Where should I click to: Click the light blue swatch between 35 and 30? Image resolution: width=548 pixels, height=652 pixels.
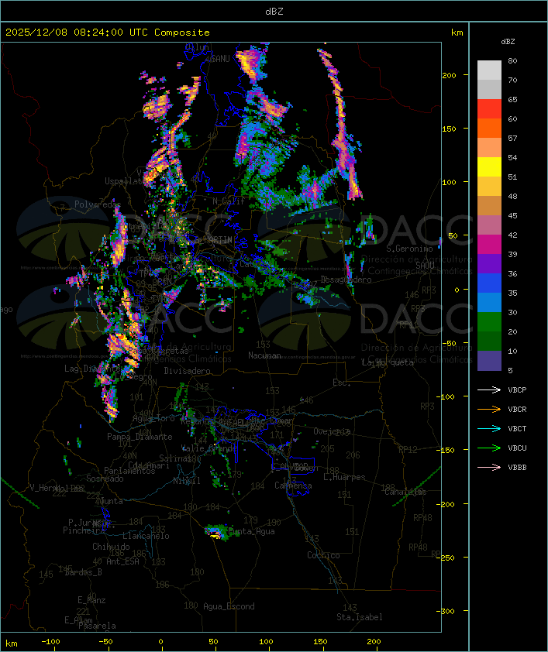point(489,303)
